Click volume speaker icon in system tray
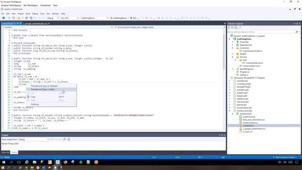The image size is (302, 170). point(285,162)
